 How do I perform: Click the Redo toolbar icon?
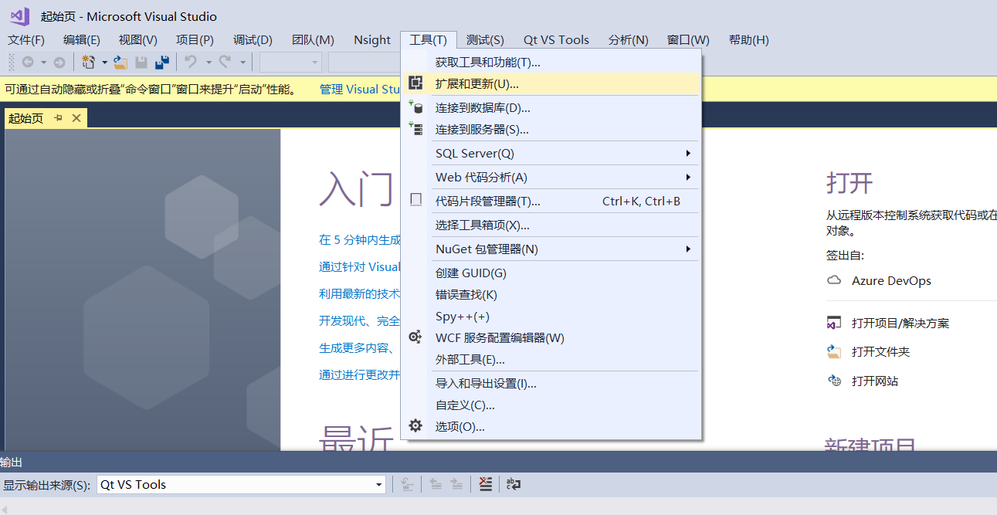coord(225,63)
